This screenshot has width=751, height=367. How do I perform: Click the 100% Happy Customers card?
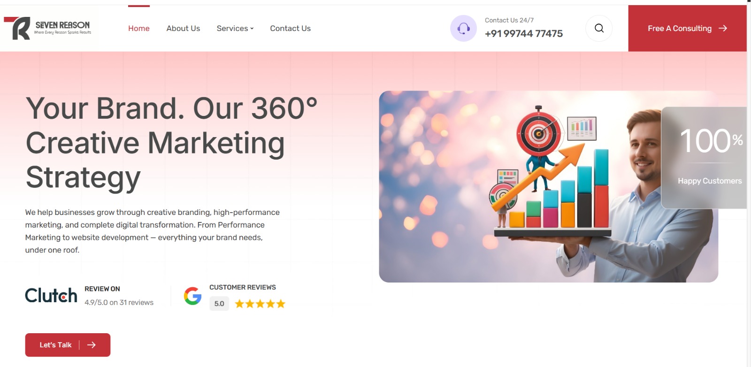[704, 158]
